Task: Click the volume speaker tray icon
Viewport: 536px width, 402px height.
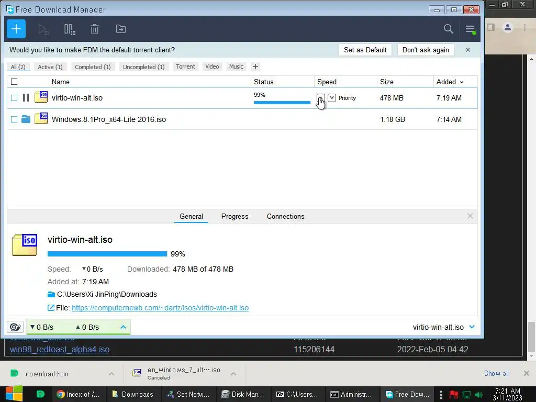Action: click(x=478, y=395)
